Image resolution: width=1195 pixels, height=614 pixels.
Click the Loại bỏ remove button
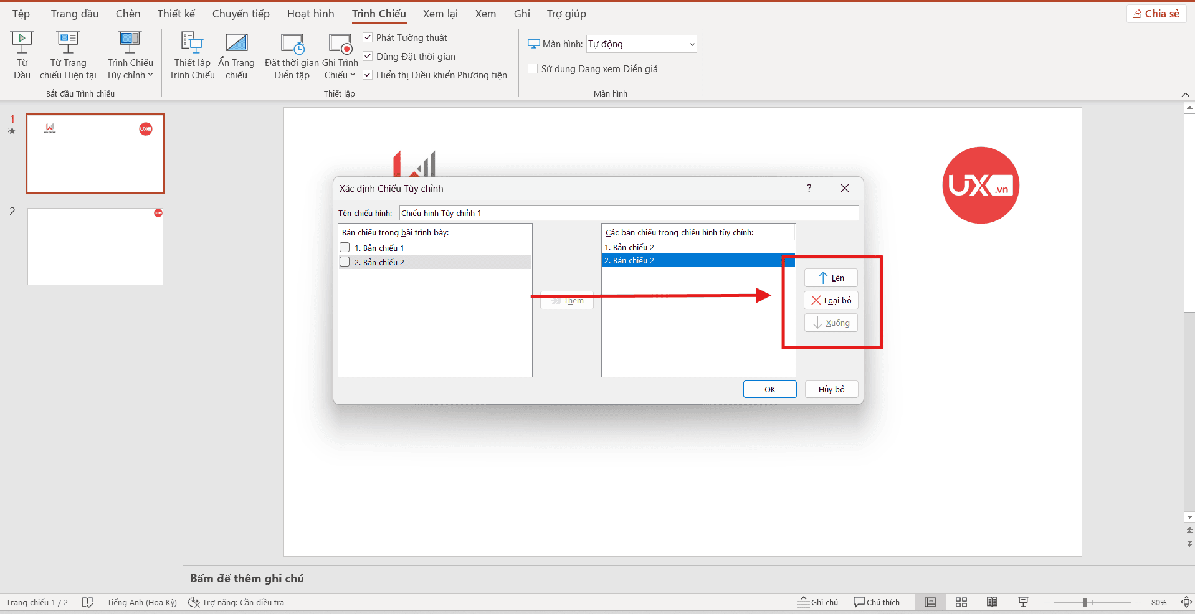click(x=831, y=300)
